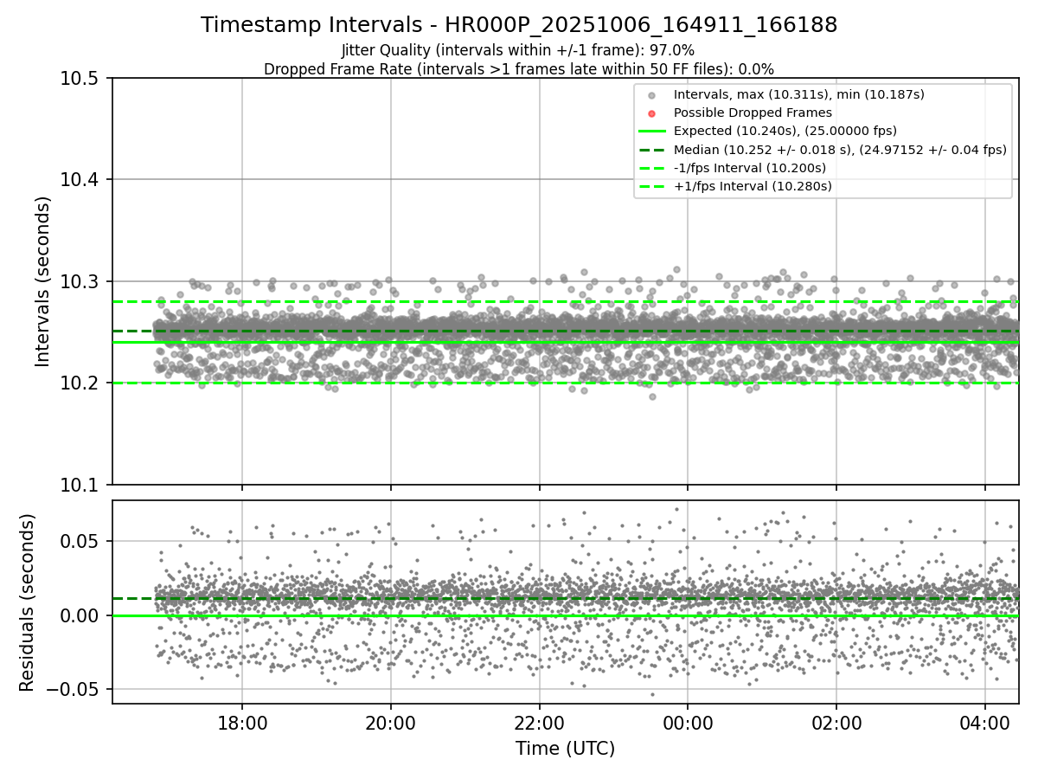Click the 00:00 x-axis tick label

tap(688, 723)
